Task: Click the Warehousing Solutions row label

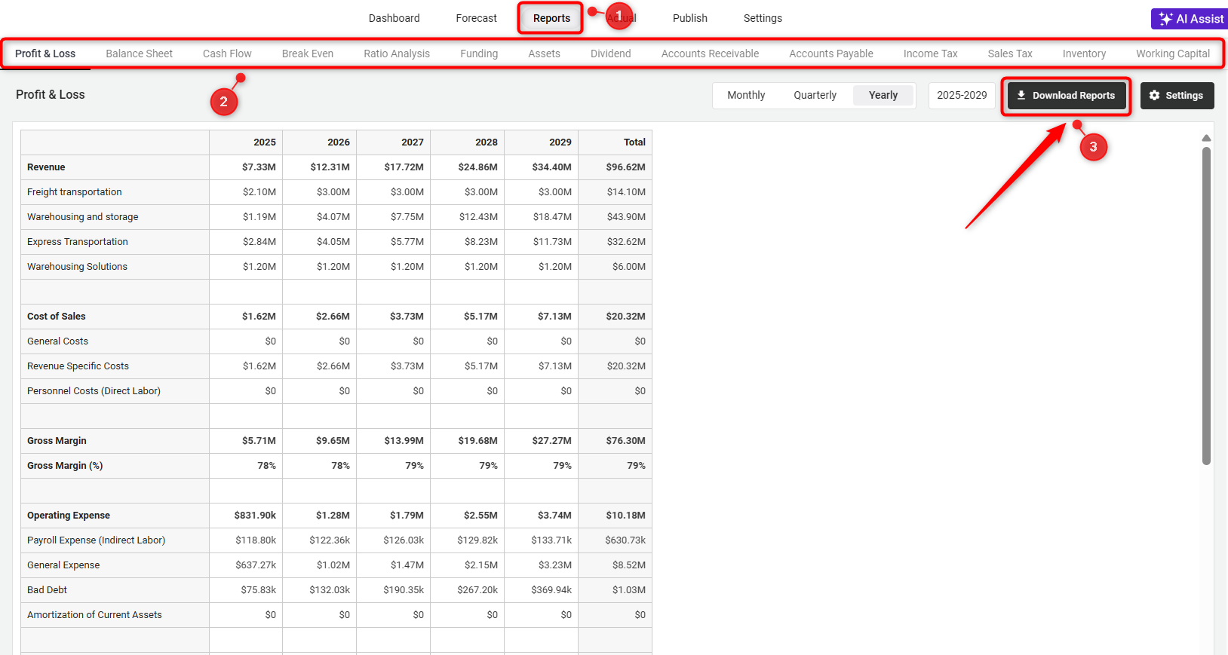Action: [x=77, y=267]
